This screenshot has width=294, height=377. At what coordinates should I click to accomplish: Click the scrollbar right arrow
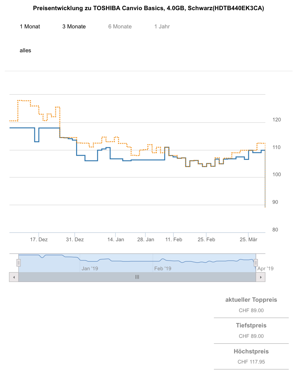click(261, 277)
